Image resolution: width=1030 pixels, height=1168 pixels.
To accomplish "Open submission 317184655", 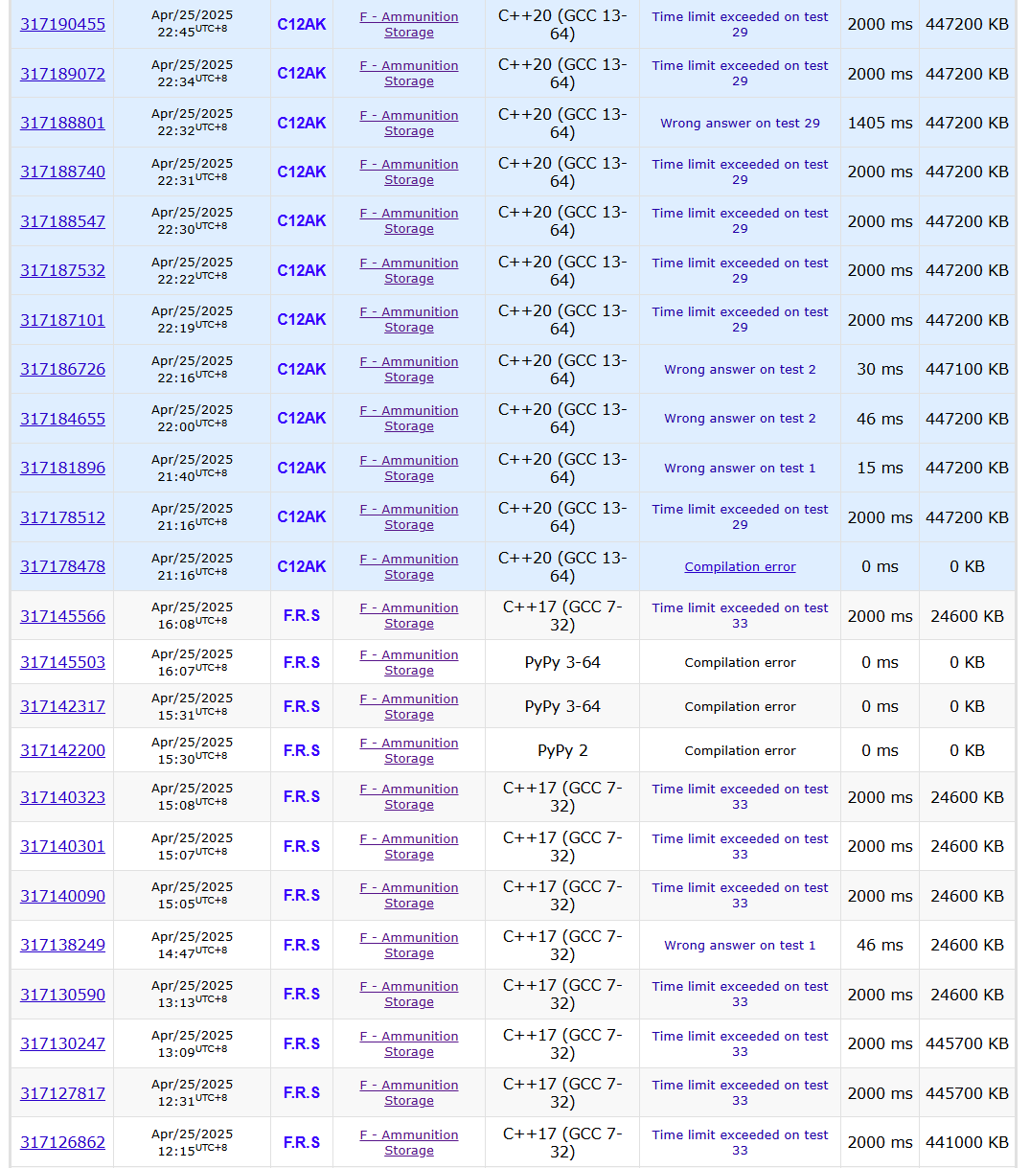I will [x=62, y=419].
